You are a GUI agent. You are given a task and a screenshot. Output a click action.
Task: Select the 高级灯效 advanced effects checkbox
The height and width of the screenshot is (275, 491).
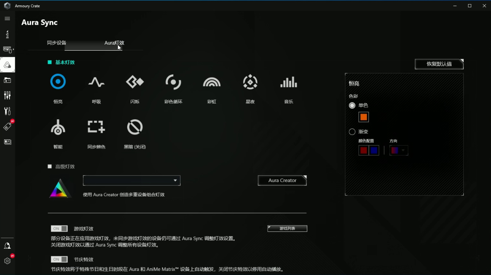49,166
